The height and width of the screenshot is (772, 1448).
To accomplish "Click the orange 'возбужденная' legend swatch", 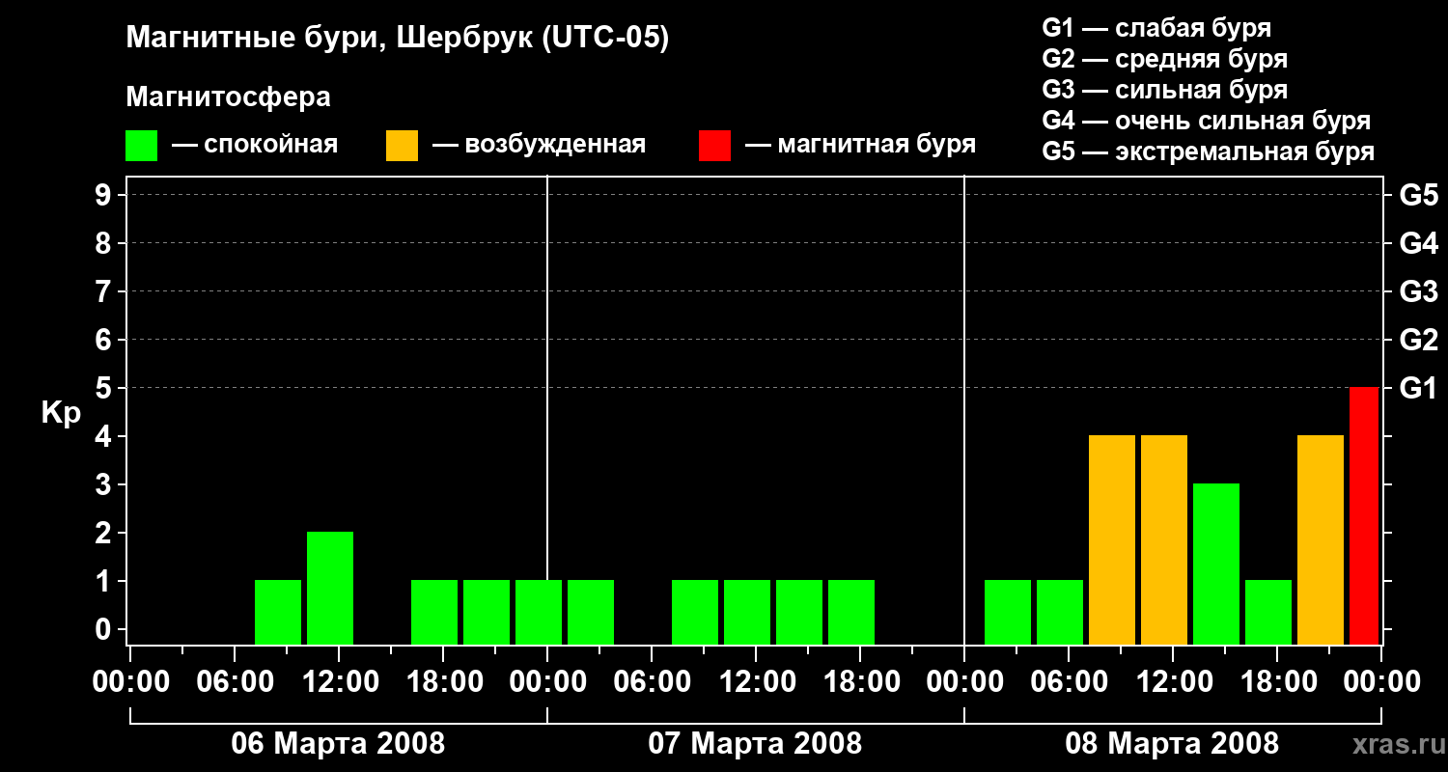I will 402,146.
